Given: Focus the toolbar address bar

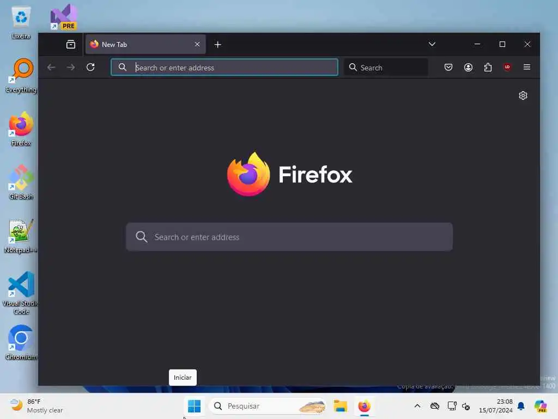Looking at the screenshot, I should coord(225,67).
